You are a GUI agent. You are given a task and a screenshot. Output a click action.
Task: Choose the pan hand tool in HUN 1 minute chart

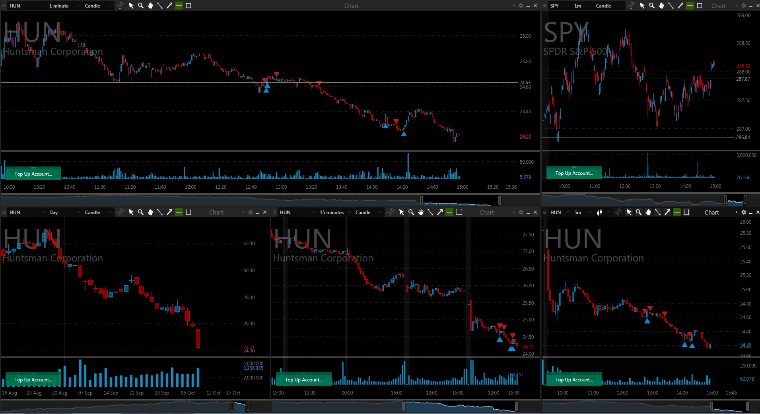tap(150, 6)
